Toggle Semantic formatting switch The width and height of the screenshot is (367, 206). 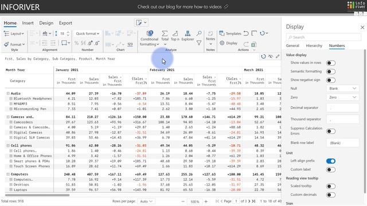coord(331,72)
